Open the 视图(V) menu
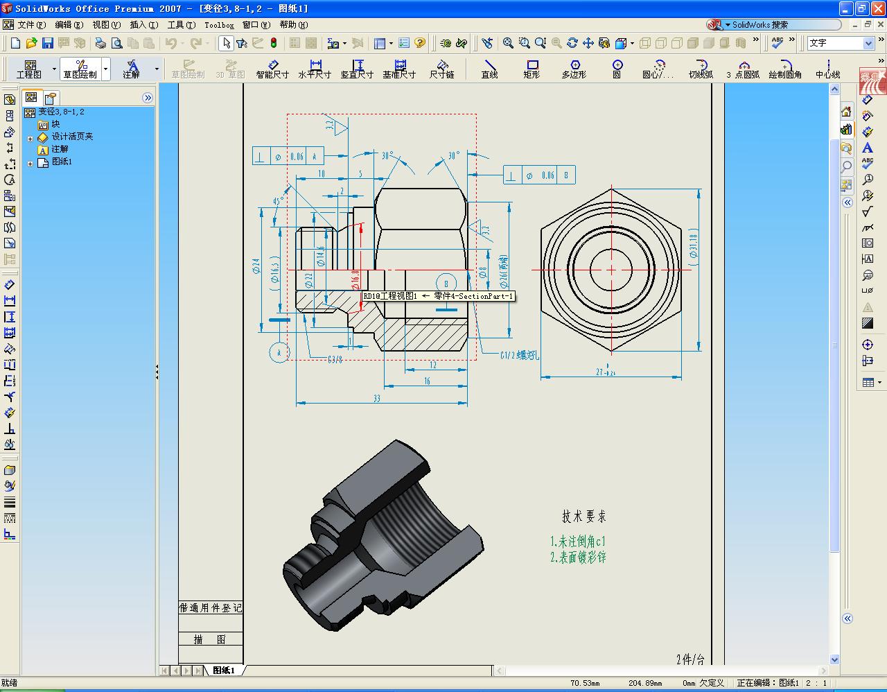Image resolution: width=887 pixels, height=692 pixels. pos(106,25)
